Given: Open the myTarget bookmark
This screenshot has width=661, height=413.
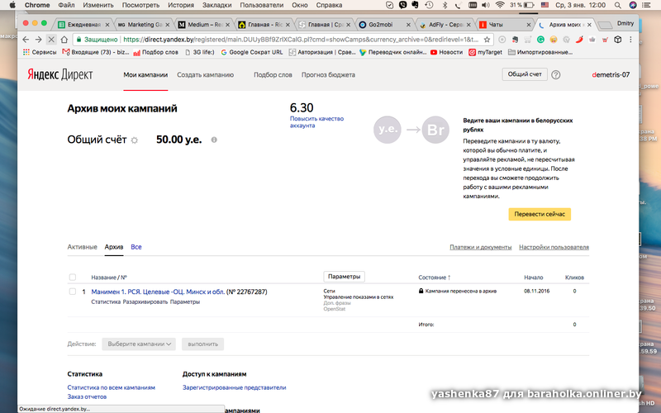Looking at the screenshot, I should (485, 52).
